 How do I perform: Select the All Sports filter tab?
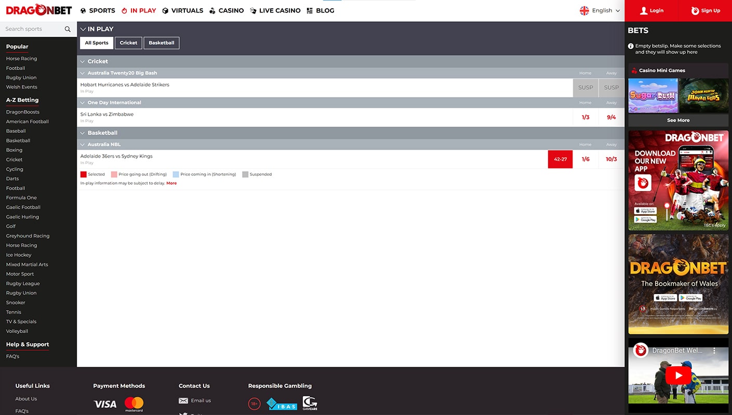97,43
